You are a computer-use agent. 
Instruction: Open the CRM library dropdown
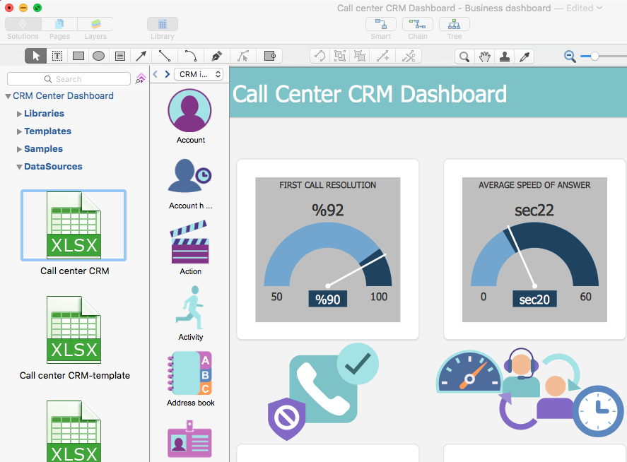199,74
